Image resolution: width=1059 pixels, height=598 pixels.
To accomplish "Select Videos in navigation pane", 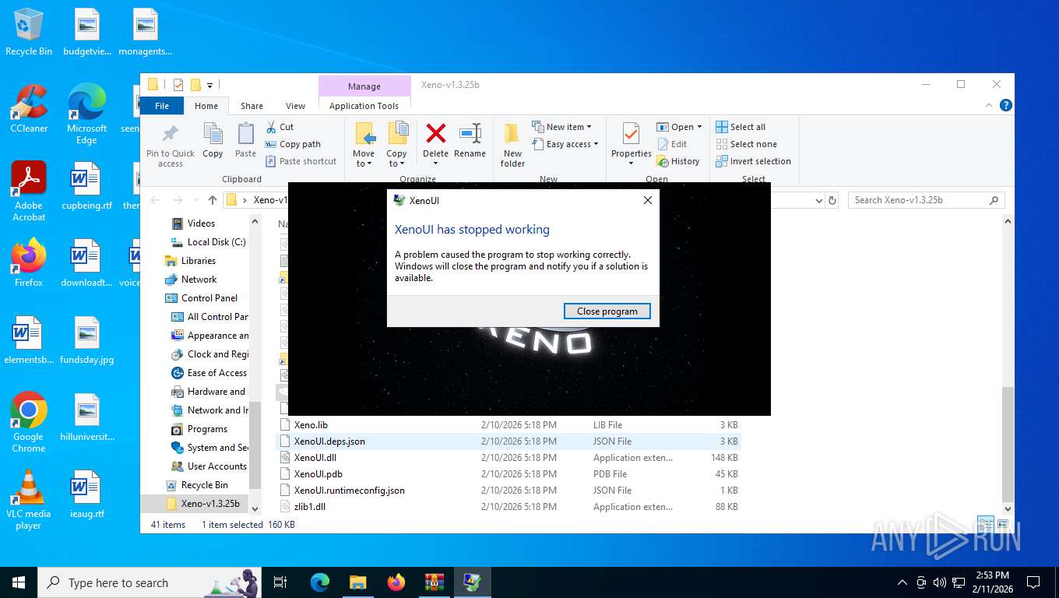I will (201, 223).
